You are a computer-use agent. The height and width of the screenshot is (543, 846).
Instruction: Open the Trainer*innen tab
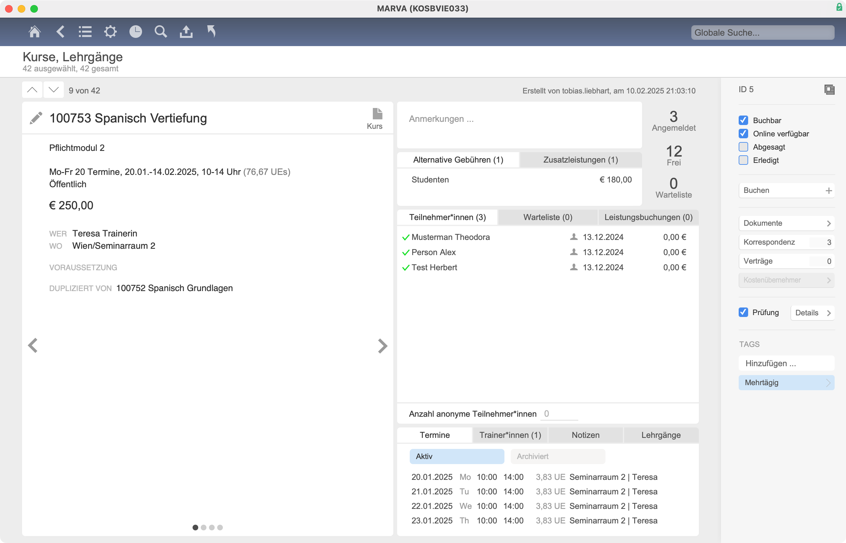[510, 435]
